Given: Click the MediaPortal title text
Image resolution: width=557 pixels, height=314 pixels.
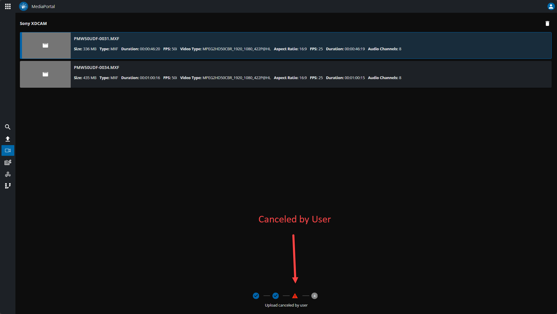Looking at the screenshot, I should (43, 6).
